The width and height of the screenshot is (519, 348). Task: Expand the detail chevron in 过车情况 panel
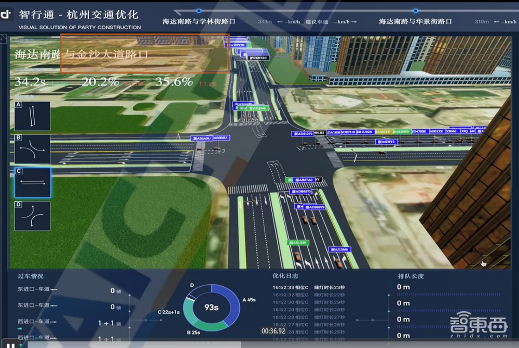146,321
